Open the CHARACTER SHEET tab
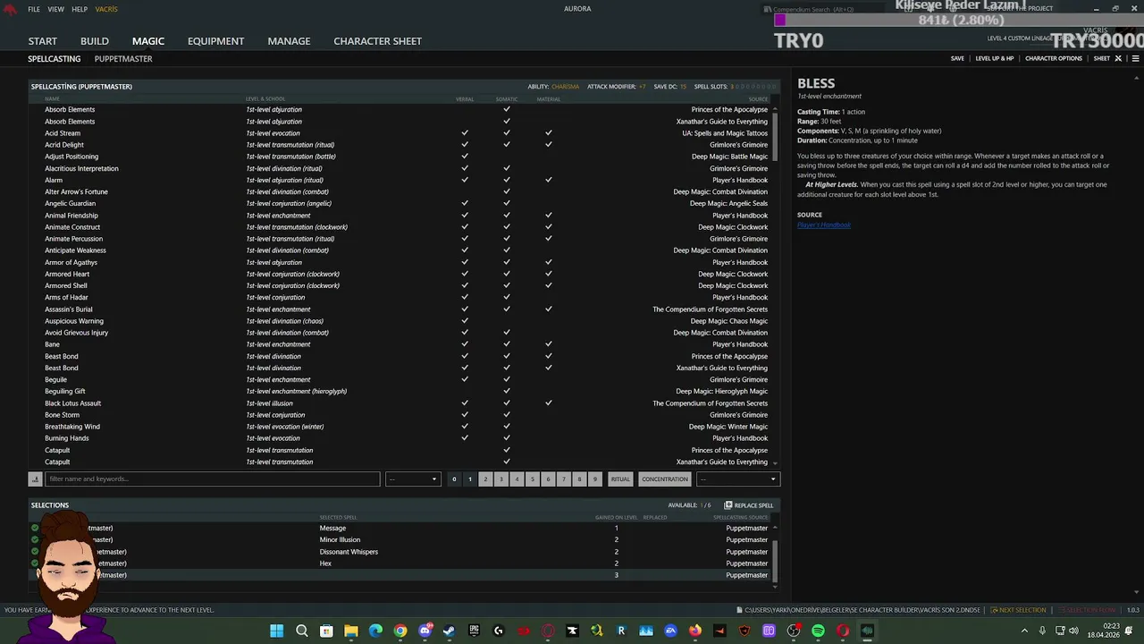The width and height of the screenshot is (1144, 644). [x=377, y=41]
